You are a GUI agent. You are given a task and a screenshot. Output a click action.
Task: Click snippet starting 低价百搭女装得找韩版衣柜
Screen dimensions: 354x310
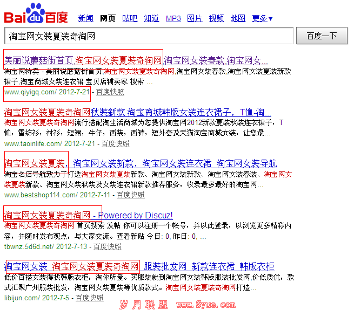(149, 283)
